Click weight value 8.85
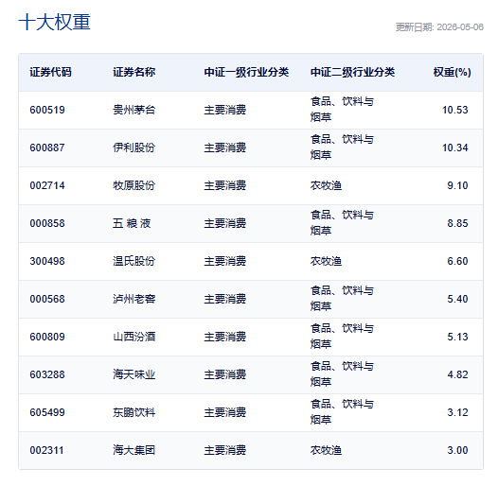This screenshot has width=498, height=486. 457,223
